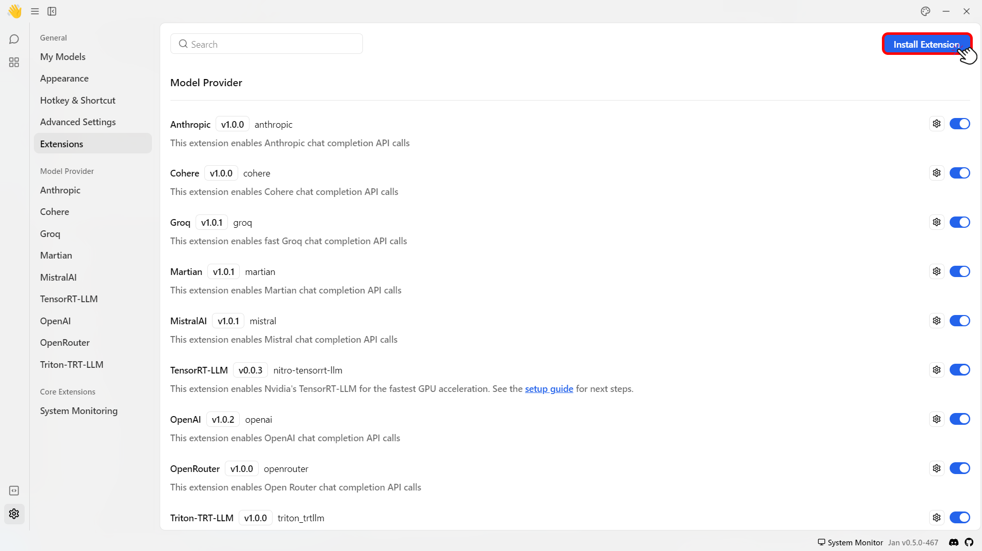Open Anthropic extension settings gear
The height and width of the screenshot is (551, 982).
tap(937, 124)
